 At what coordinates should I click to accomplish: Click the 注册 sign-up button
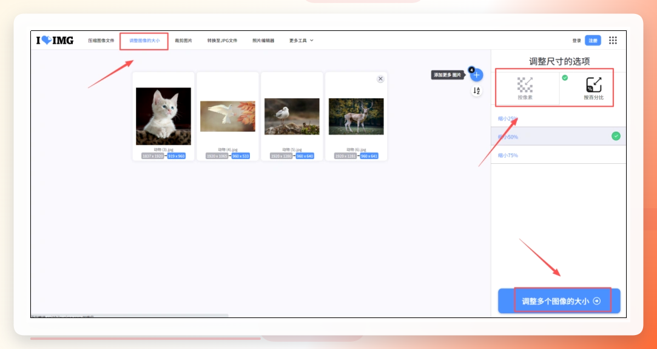tap(593, 41)
